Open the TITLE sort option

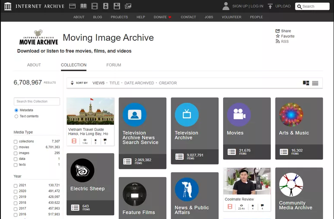tap(114, 83)
